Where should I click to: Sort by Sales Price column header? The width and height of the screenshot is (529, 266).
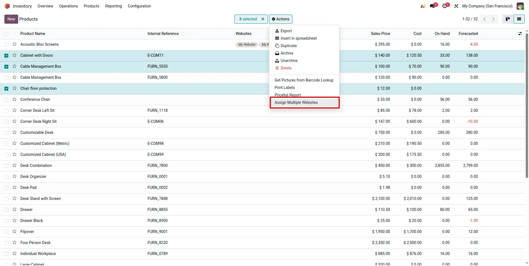click(380, 34)
